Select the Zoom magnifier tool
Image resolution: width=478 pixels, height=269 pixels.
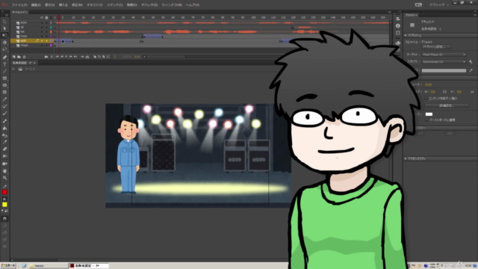4,178
